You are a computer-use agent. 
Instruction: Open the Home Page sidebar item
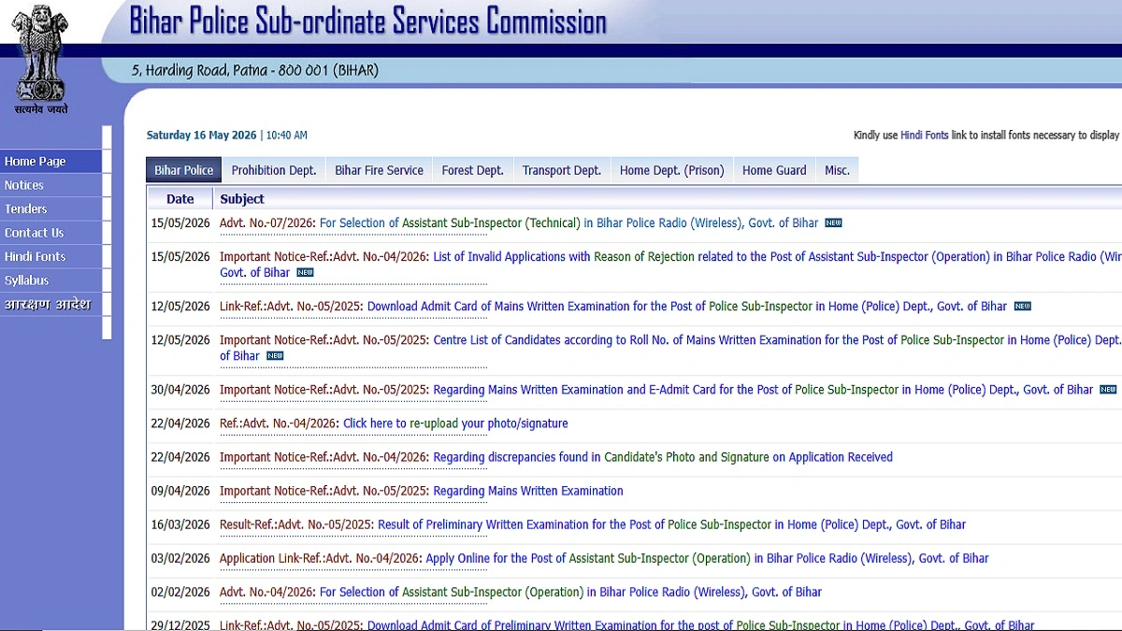coord(50,162)
